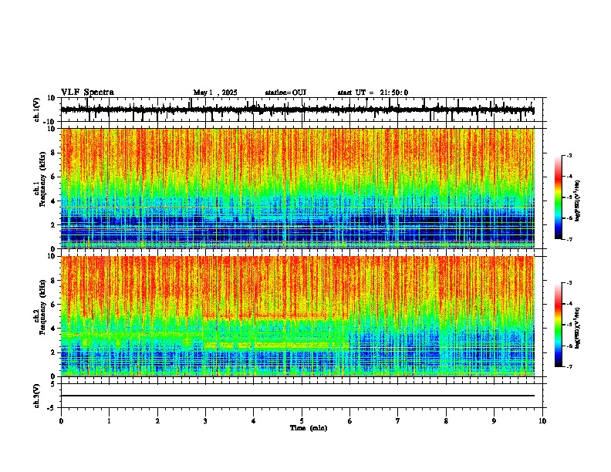This screenshot has height=472, width=611.
Task: Click time axis tick label "9"
Action: [x=494, y=421]
